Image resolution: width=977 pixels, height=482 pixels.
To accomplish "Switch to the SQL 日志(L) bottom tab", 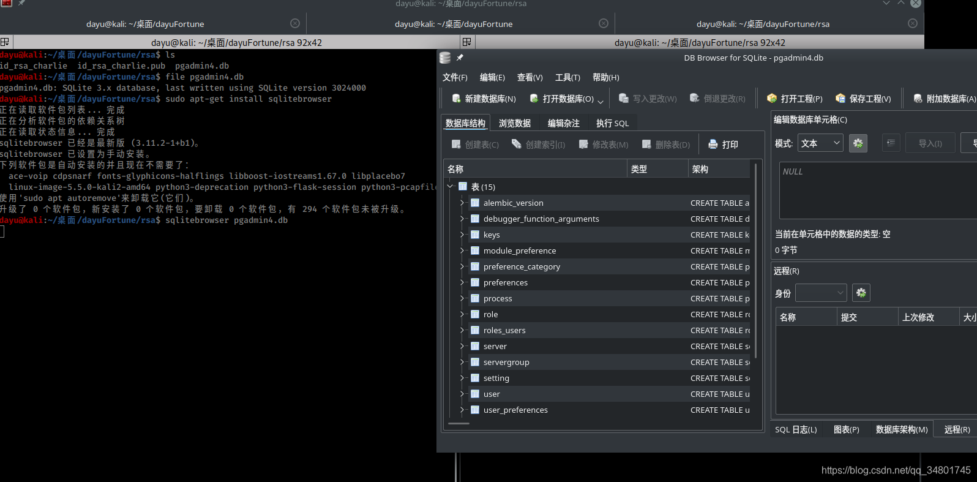I will [796, 429].
